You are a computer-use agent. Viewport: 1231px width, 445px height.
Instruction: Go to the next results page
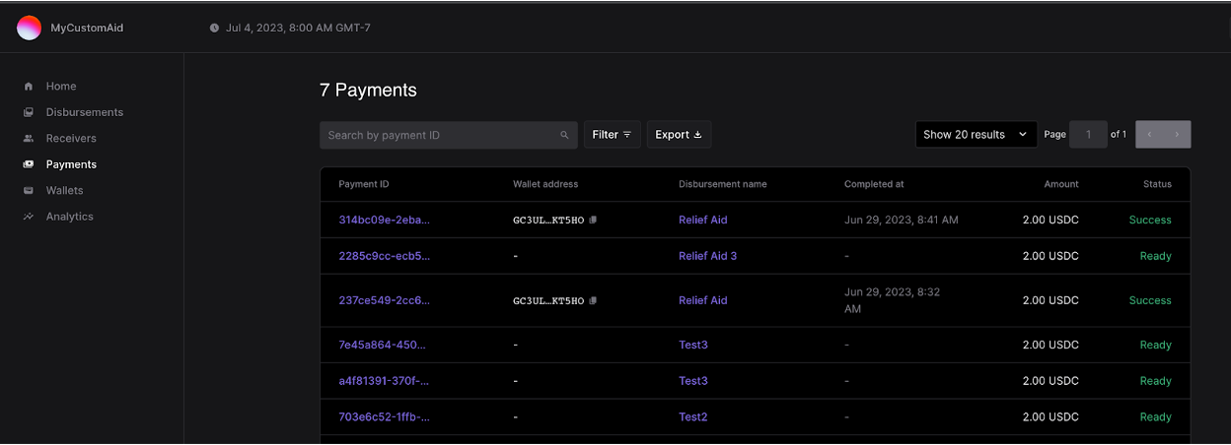tap(1177, 135)
